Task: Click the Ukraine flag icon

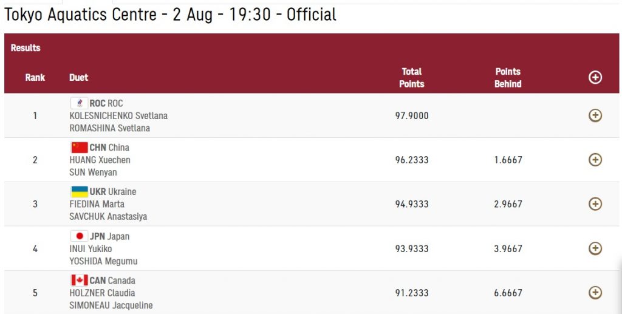Action: [x=80, y=192]
